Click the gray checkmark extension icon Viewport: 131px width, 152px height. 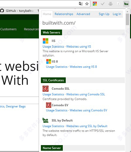(x=103, y=4)
